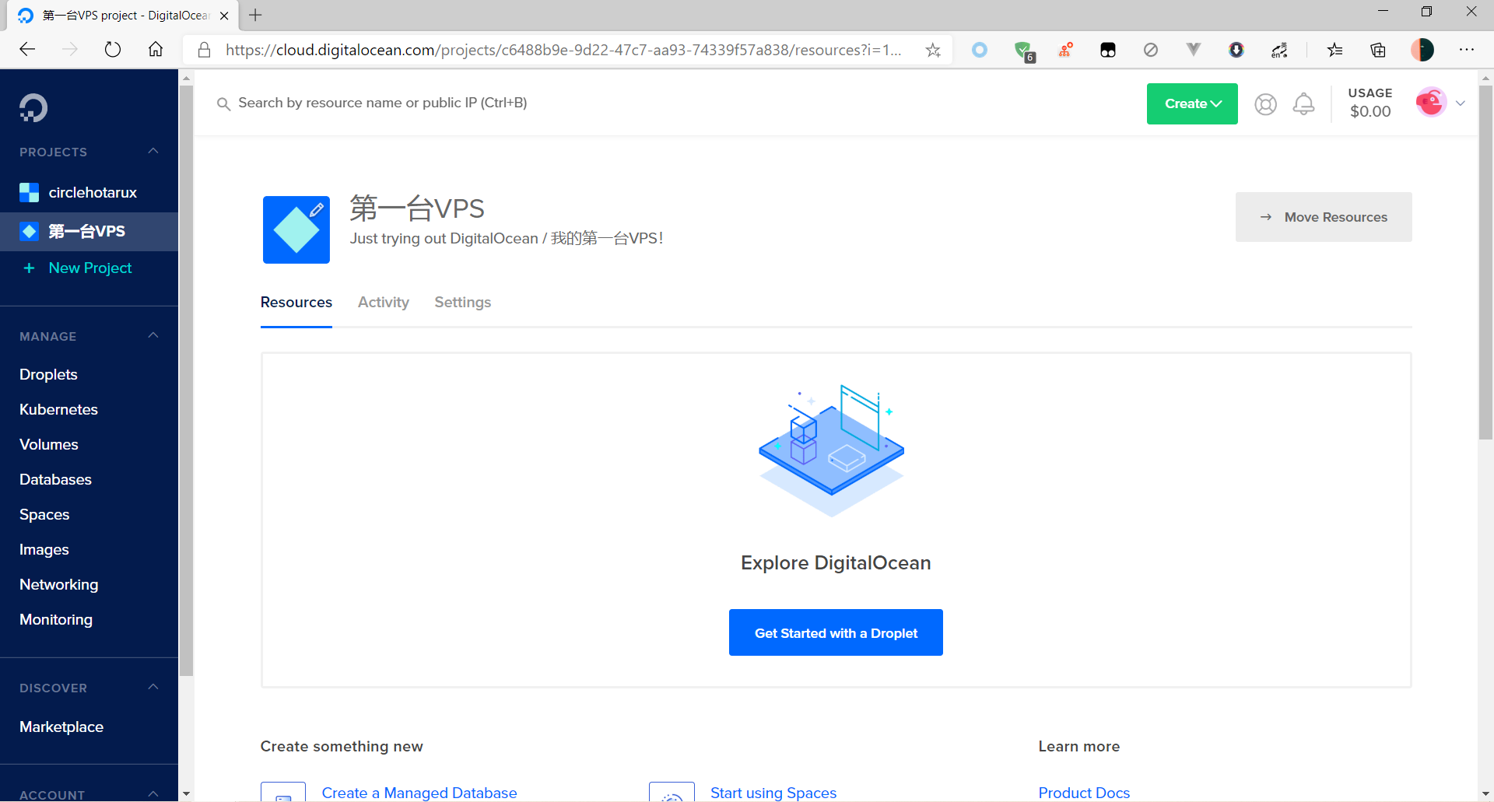
Task: Collapse the Discover section chevron
Action: pyautogui.click(x=153, y=687)
